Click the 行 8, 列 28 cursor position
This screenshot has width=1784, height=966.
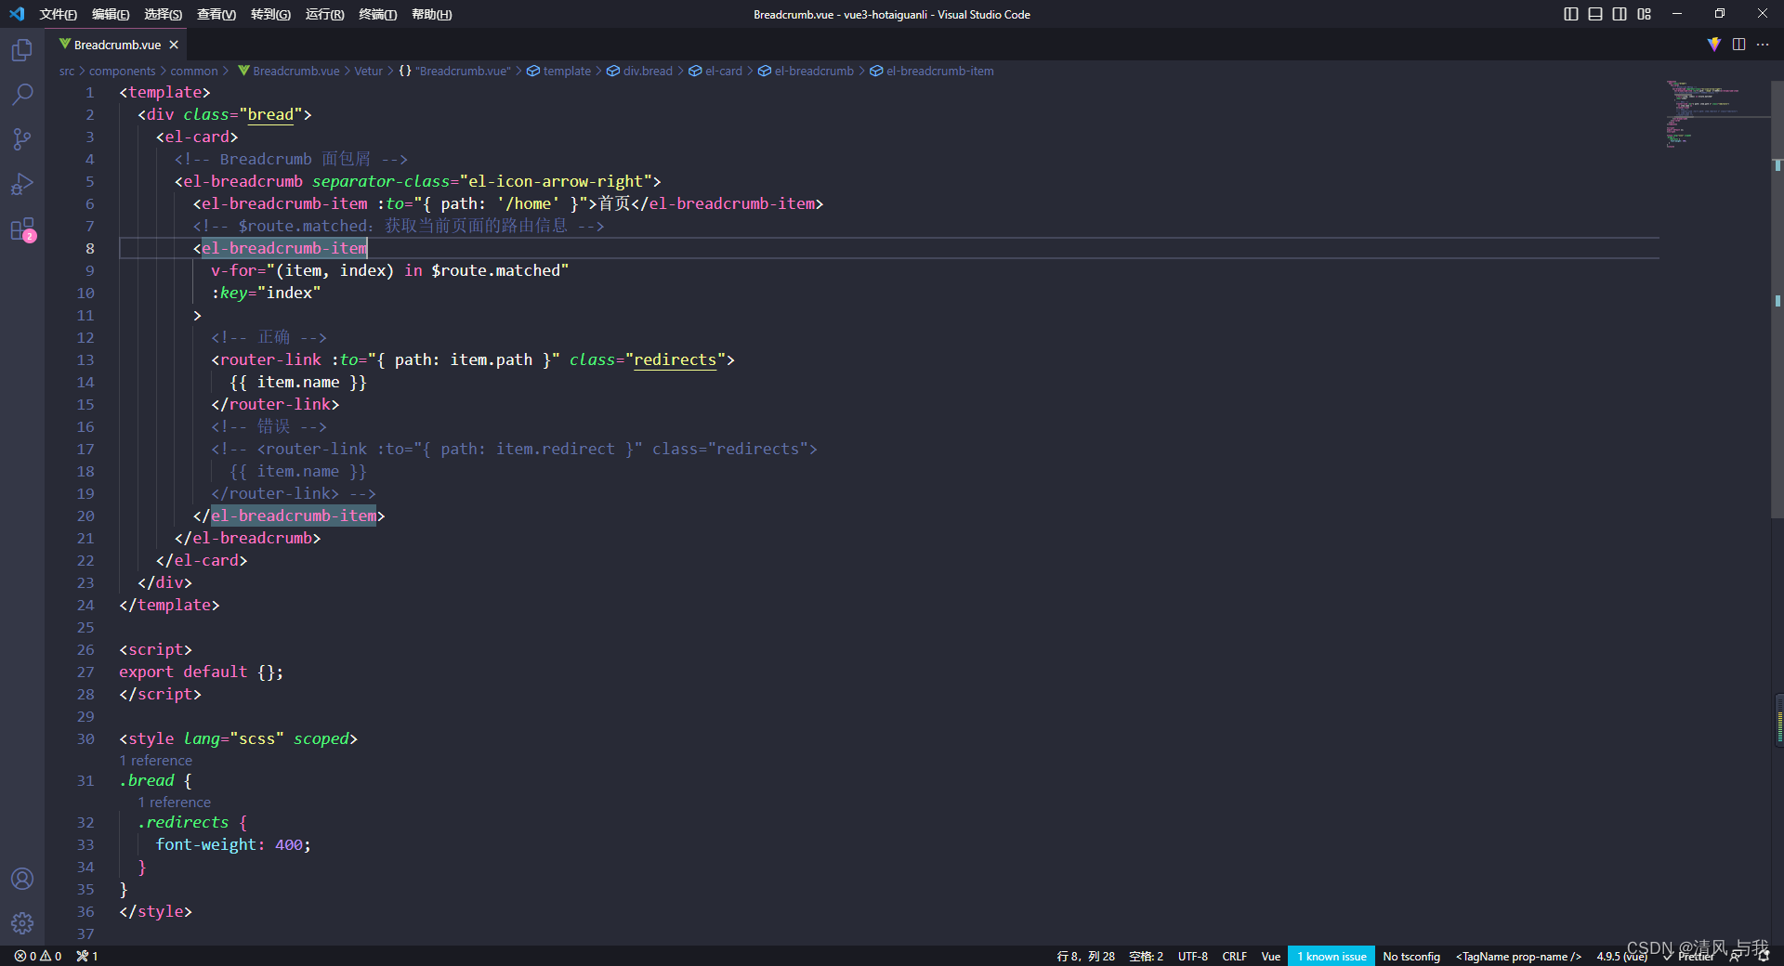click(x=1085, y=956)
